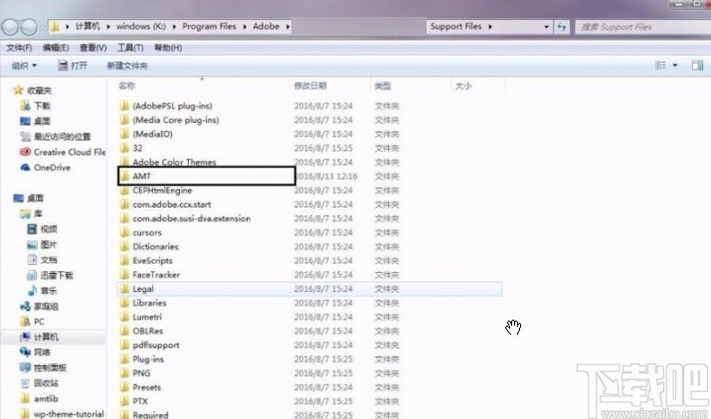Click Support Files breadcrumb segment

click(455, 26)
